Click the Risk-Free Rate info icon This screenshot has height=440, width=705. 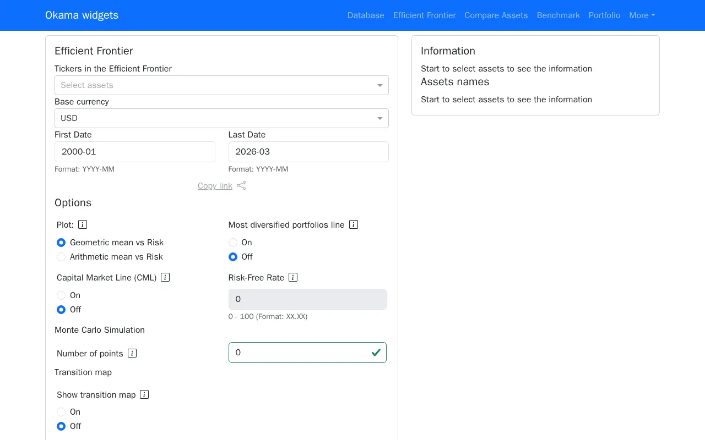(293, 277)
